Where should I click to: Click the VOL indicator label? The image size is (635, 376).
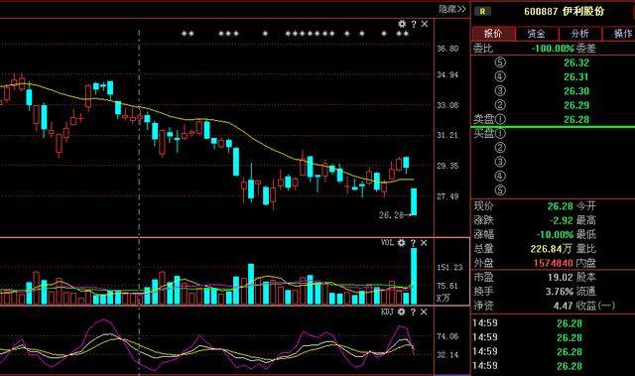coord(387,243)
